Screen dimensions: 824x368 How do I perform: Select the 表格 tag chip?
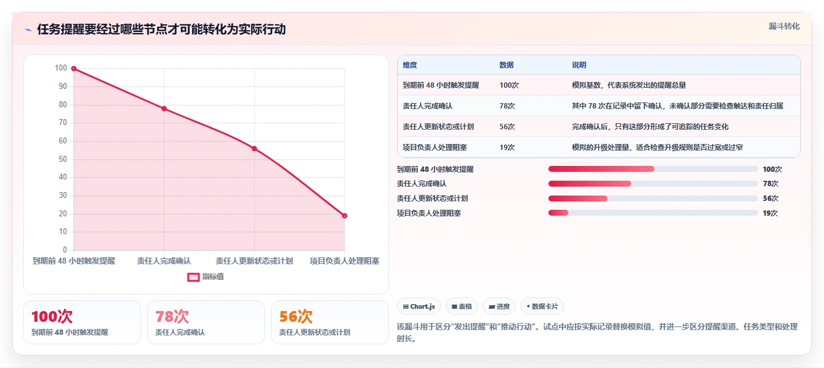coord(462,306)
